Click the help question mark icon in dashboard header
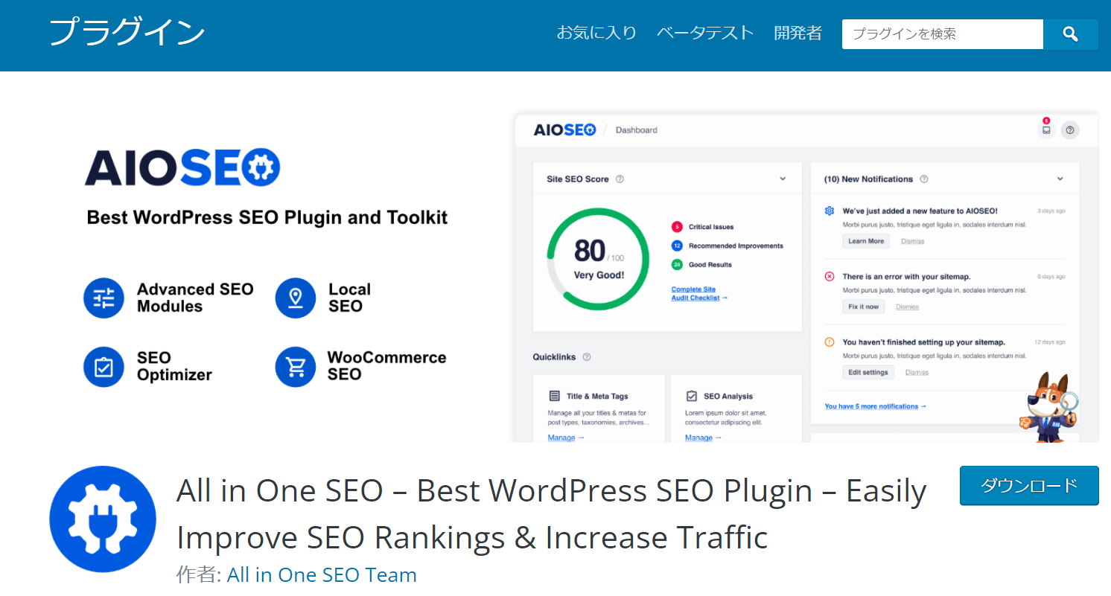The height and width of the screenshot is (596, 1111). [1070, 130]
